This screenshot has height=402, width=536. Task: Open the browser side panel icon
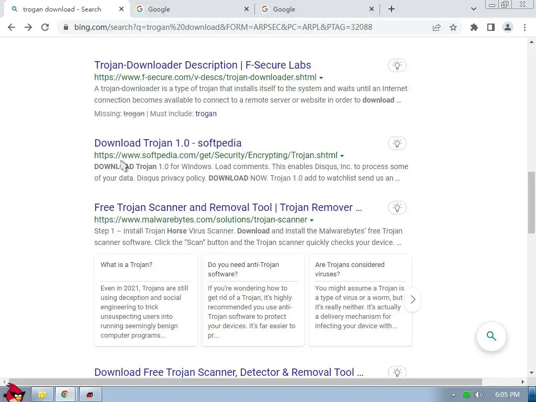coord(491,27)
